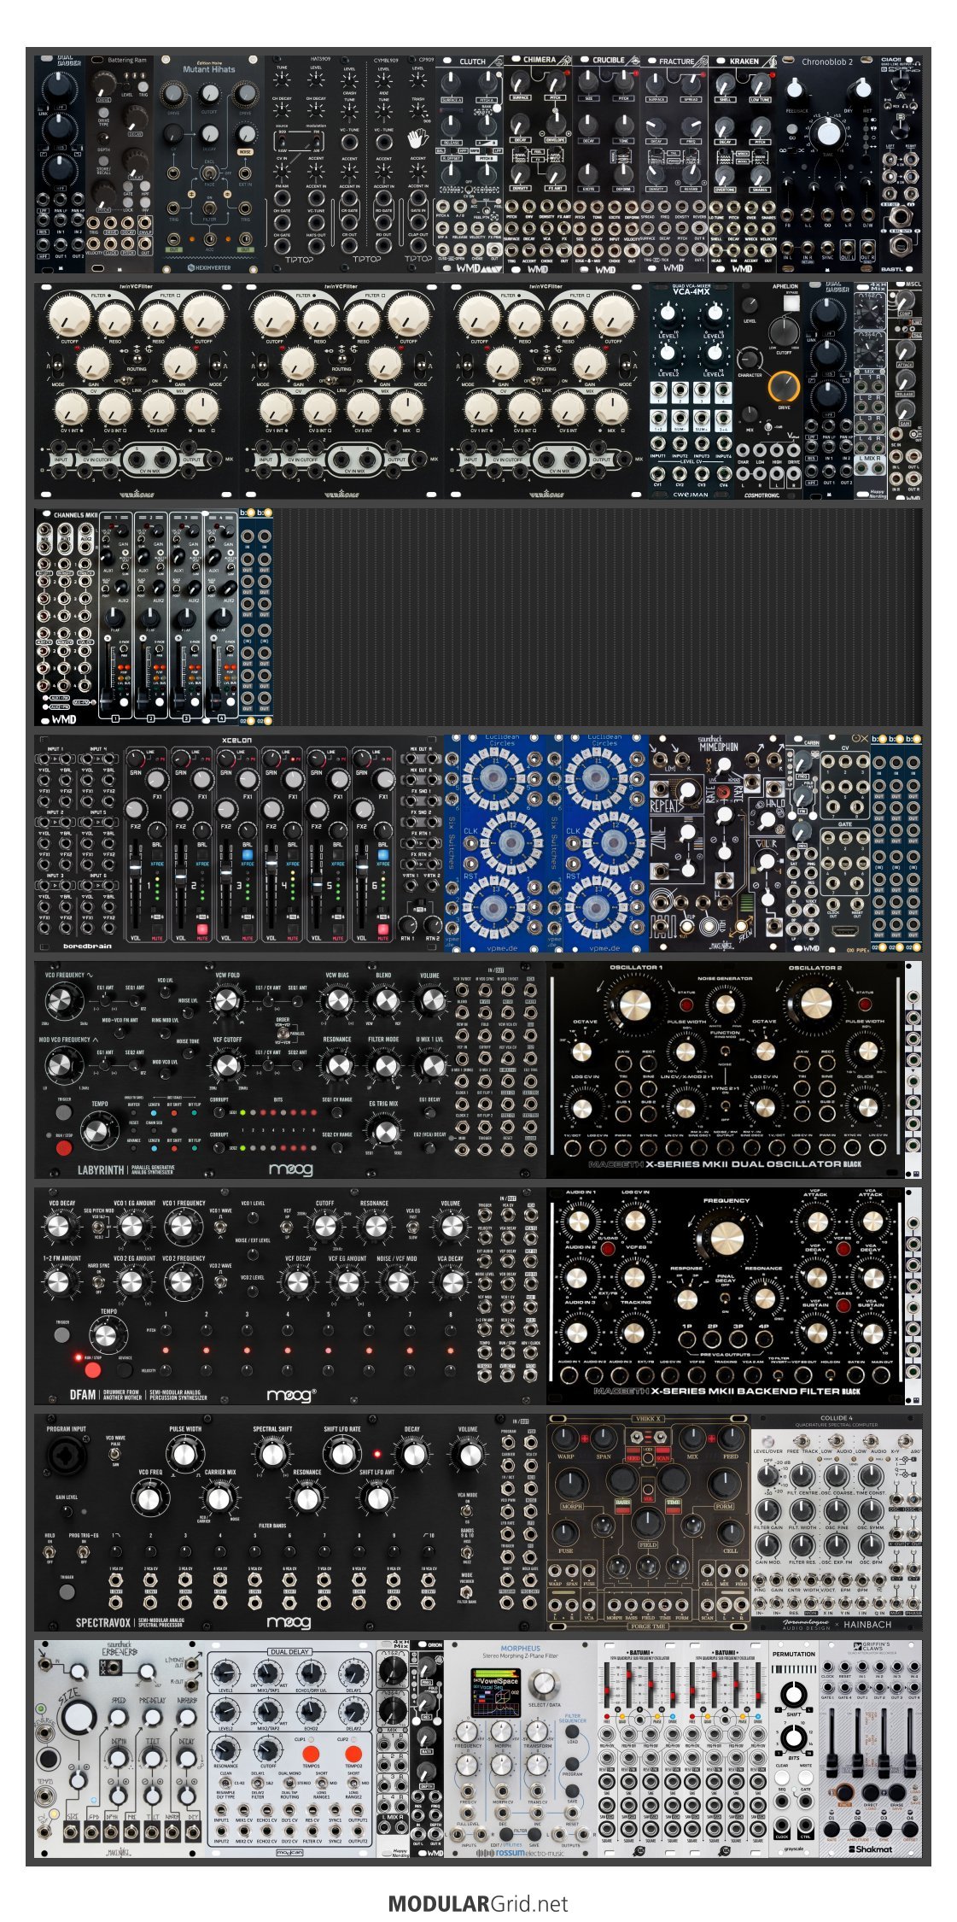Select the Tiptop HATS909 module
This screenshot has height=1922, width=957.
[x=299, y=165]
